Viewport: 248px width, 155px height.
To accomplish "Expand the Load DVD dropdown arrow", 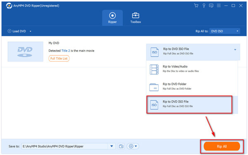I will 31,31.
